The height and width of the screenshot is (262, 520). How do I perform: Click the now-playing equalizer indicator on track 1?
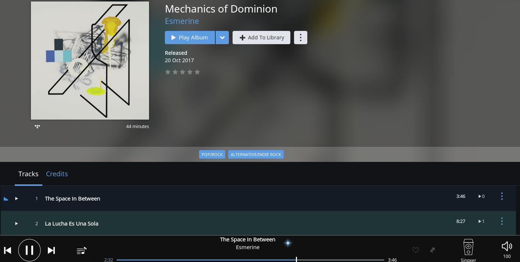pyautogui.click(x=6, y=199)
